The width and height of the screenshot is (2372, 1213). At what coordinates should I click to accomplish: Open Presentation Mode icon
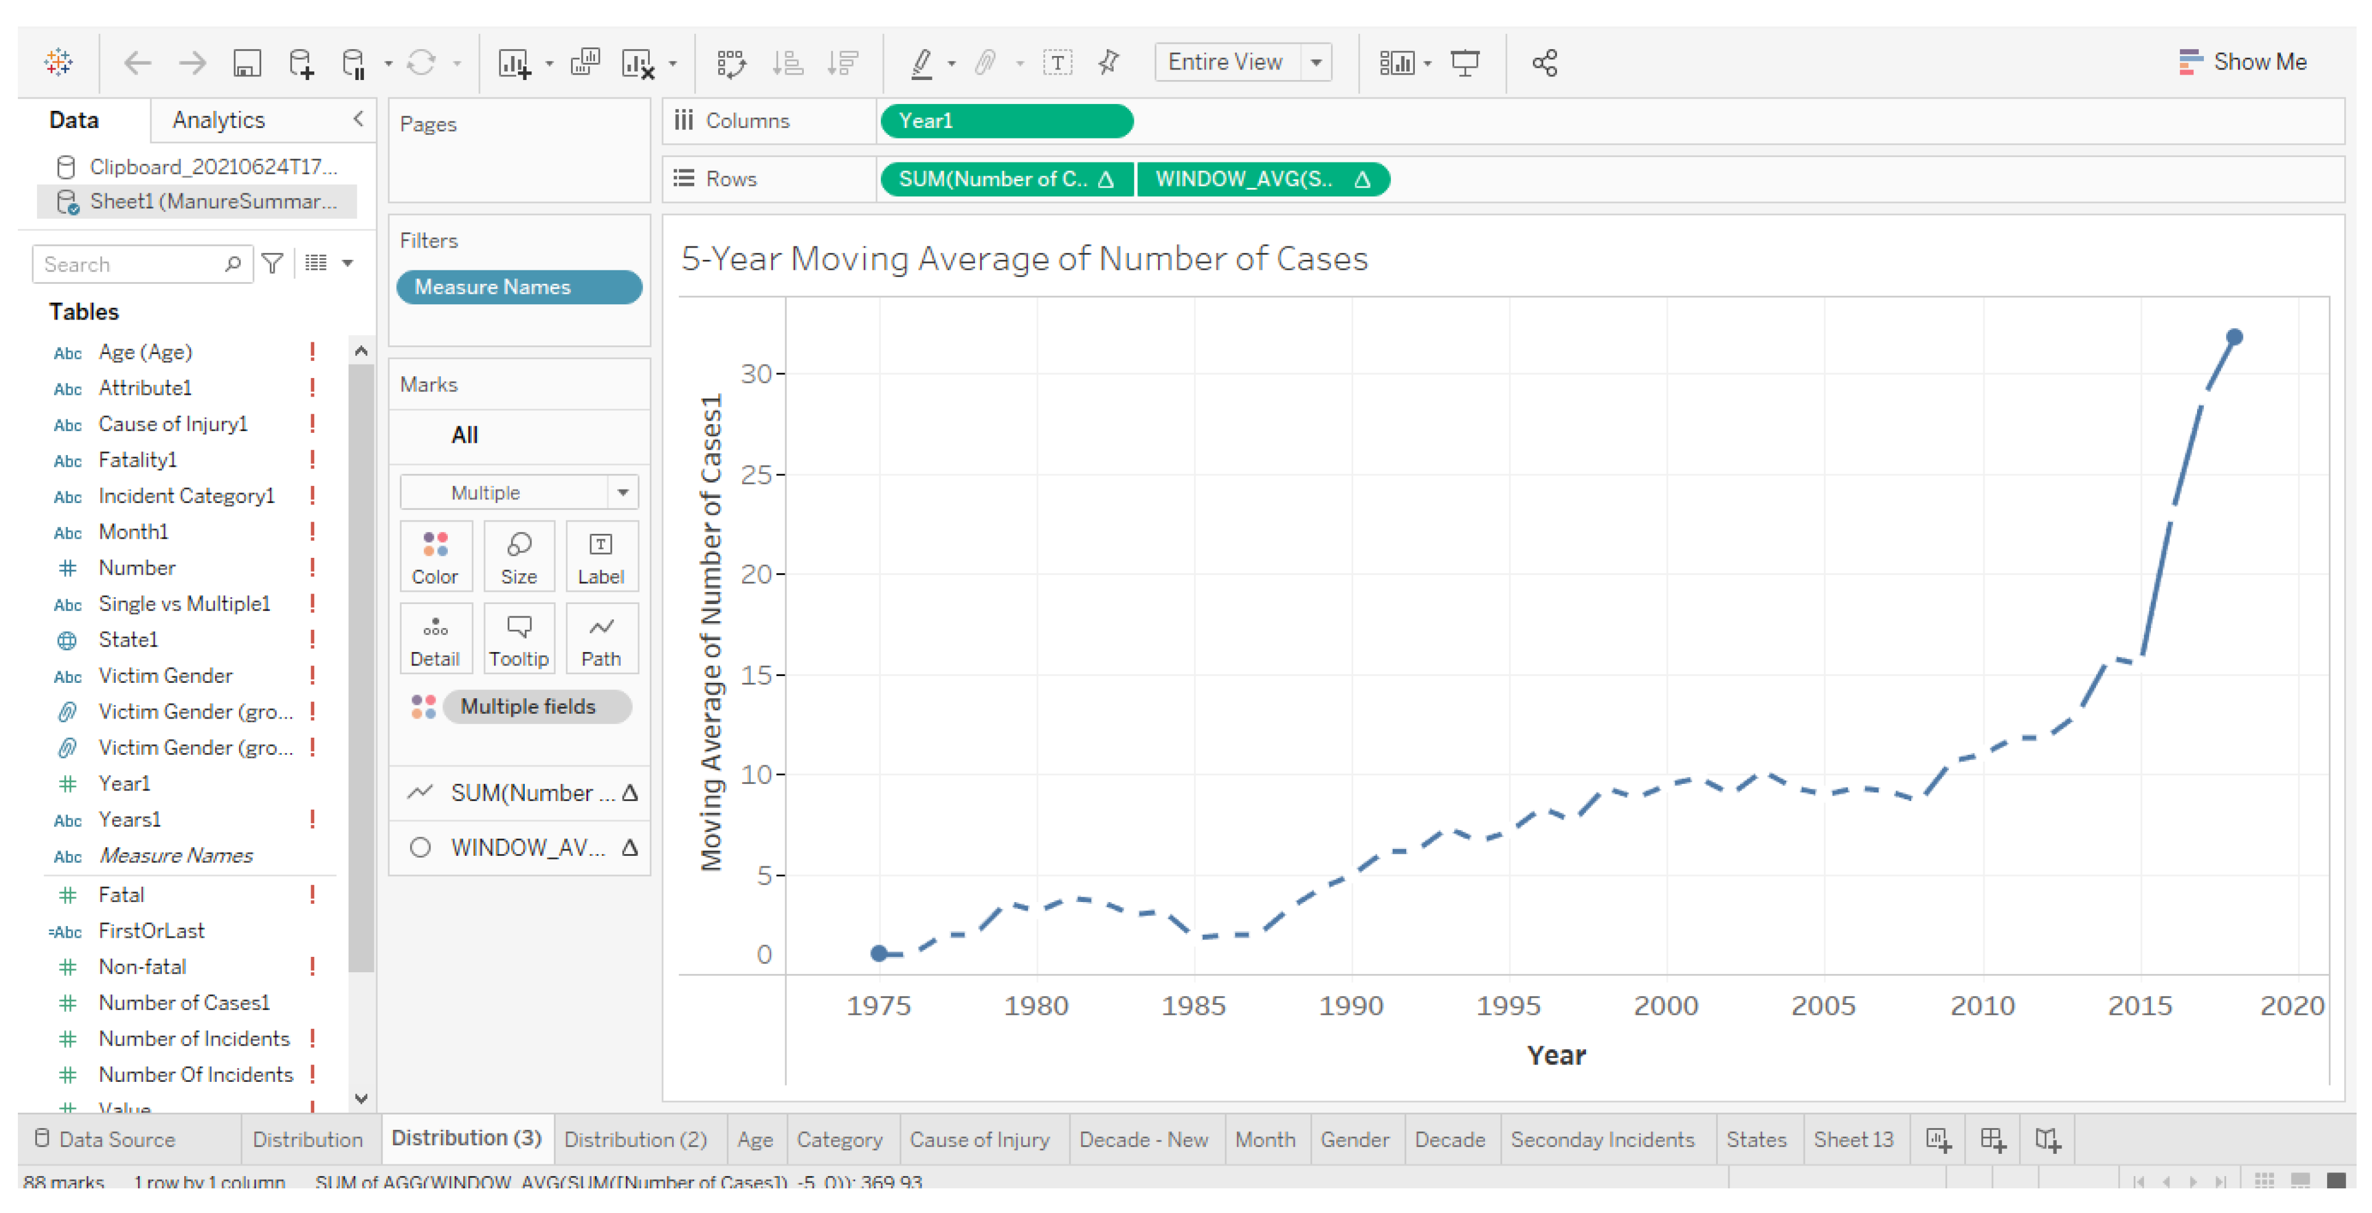[x=1464, y=63]
